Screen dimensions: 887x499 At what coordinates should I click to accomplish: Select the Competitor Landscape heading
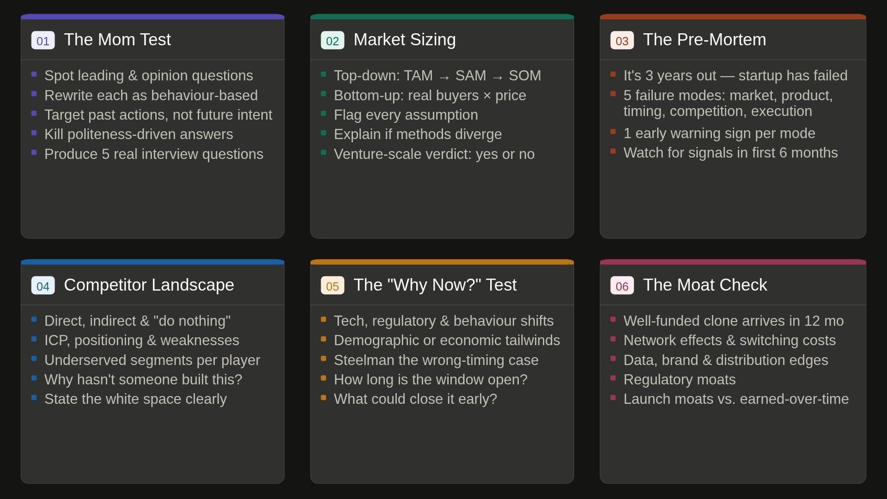point(149,285)
